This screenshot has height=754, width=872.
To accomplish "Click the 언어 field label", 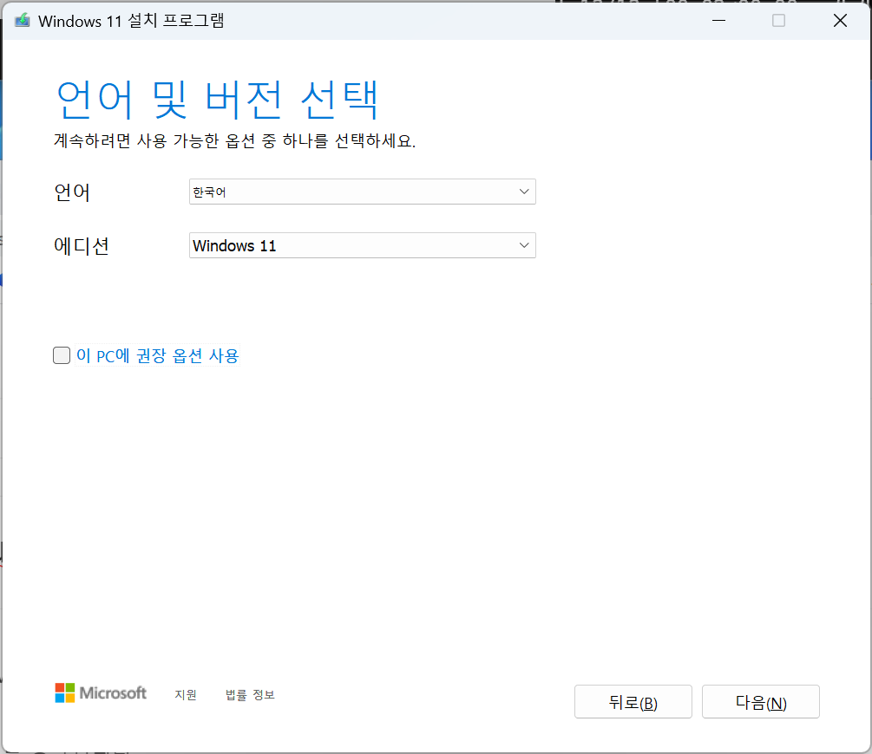I will [72, 192].
